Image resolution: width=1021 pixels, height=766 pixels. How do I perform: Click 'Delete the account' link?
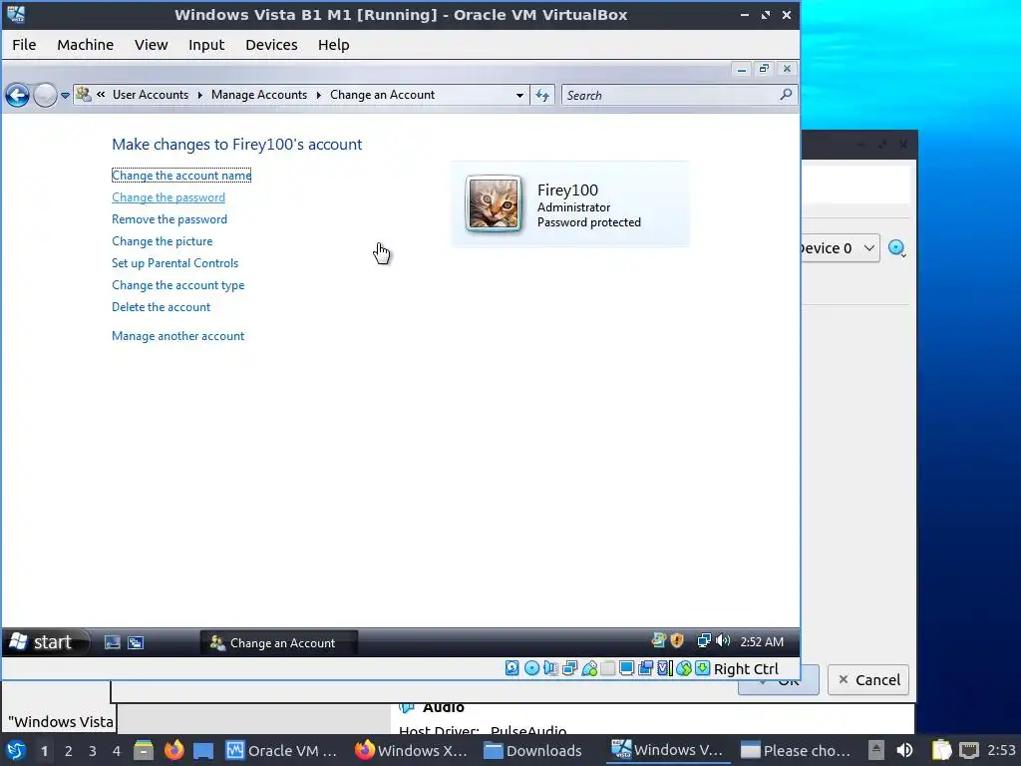161,307
